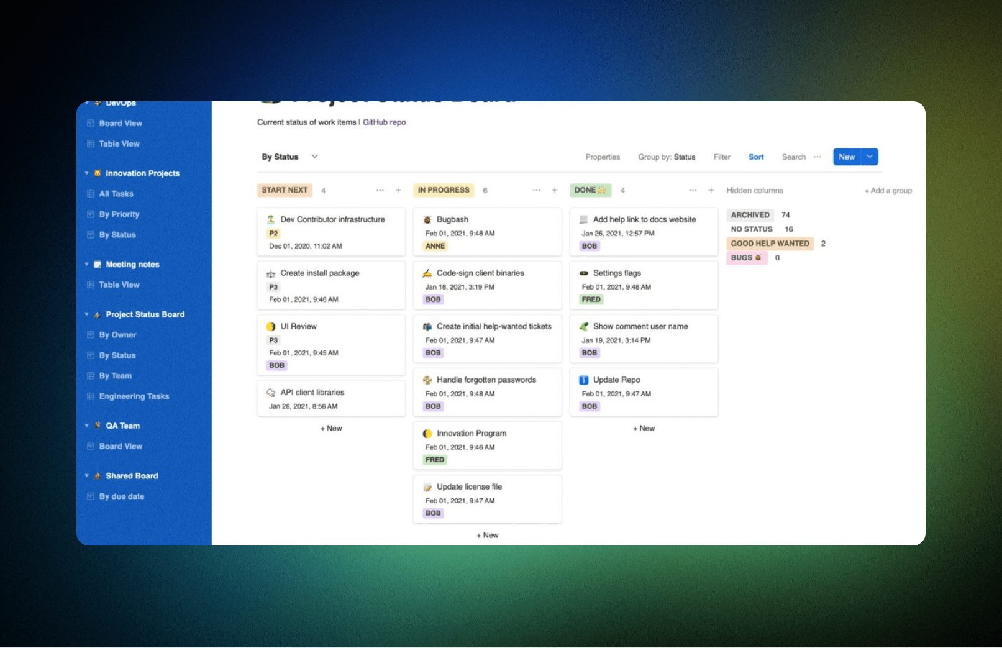1002x648 pixels.
Task: Open options menu for DONE column
Action: pyautogui.click(x=693, y=190)
